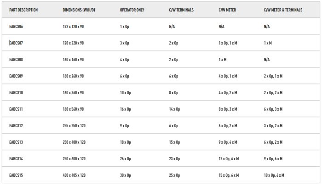
Task: Select part EABCS10 in the table
Action: [16, 93]
